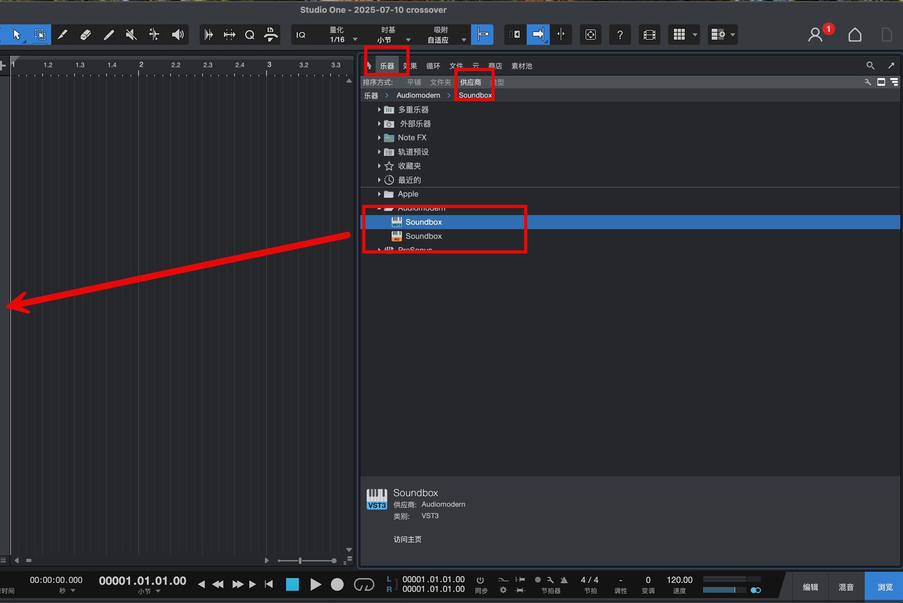The image size is (903, 603).
Task: Toggle the Loop button in transport
Action: [x=364, y=585]
